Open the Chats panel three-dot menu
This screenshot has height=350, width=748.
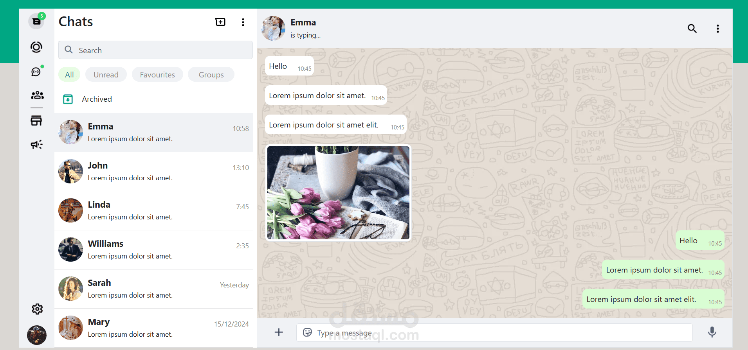point(243,22)
